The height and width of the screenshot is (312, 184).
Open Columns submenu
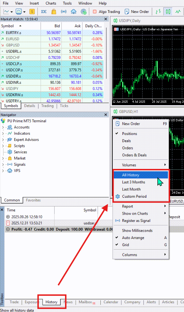point(141,255)
